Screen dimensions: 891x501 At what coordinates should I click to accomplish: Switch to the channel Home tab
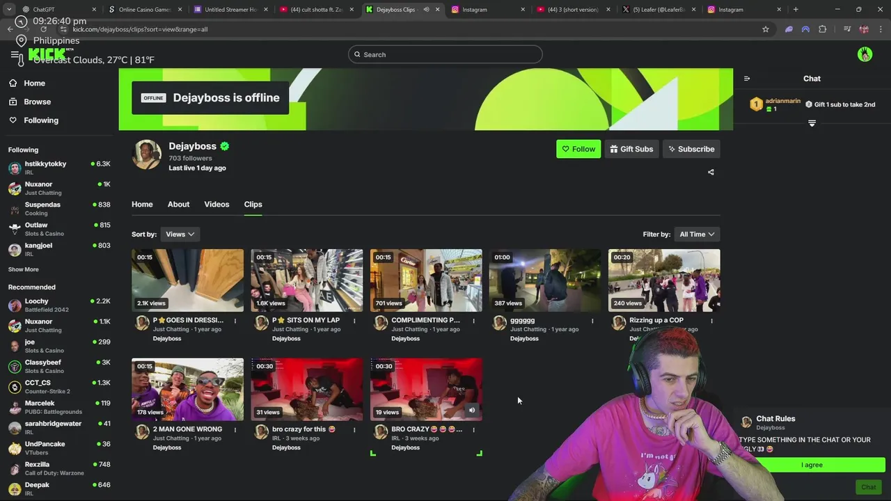(x=142, y=204)
